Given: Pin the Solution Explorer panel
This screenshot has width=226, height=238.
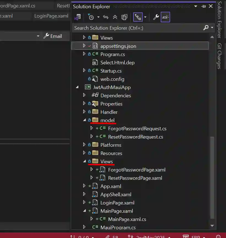Looking at the screenshot, I should (x=203, y=6).
